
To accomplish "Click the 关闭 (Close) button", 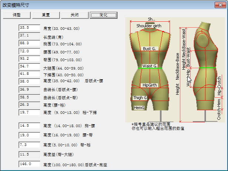I will [75, 15].
